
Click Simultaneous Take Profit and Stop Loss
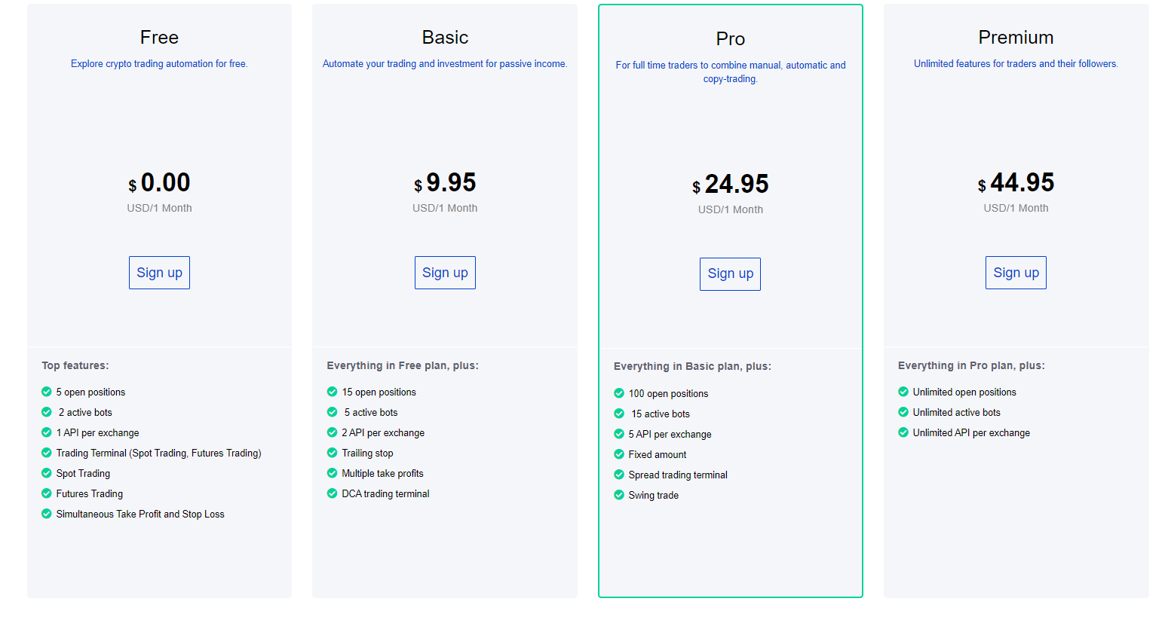pyautogui.click(x=140, y=514)
